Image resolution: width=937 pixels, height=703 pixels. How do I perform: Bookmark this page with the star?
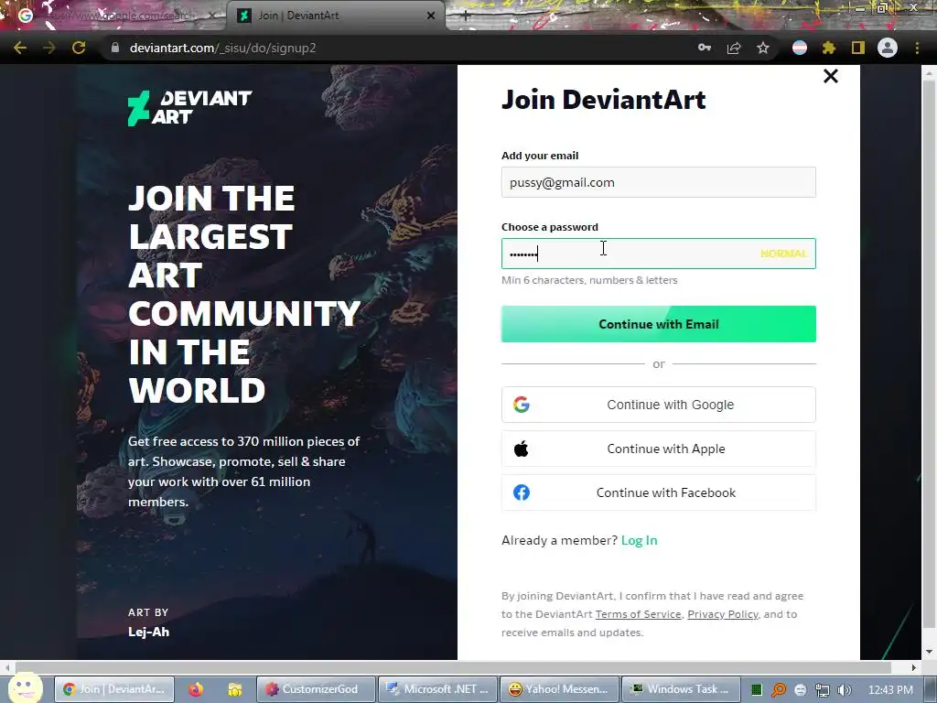(763, 48)
